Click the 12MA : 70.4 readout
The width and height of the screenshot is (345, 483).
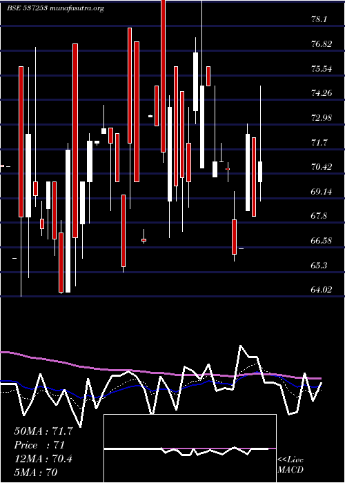pyautogui.click(x=43, y=459)
